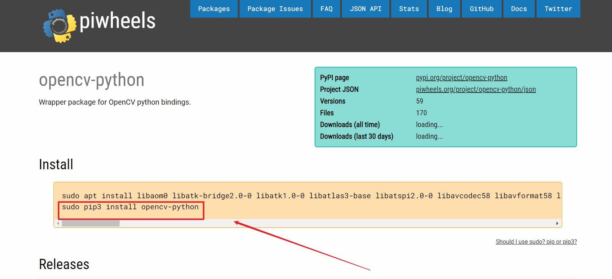Click the piwheels logo icon

tap(60, 26)
